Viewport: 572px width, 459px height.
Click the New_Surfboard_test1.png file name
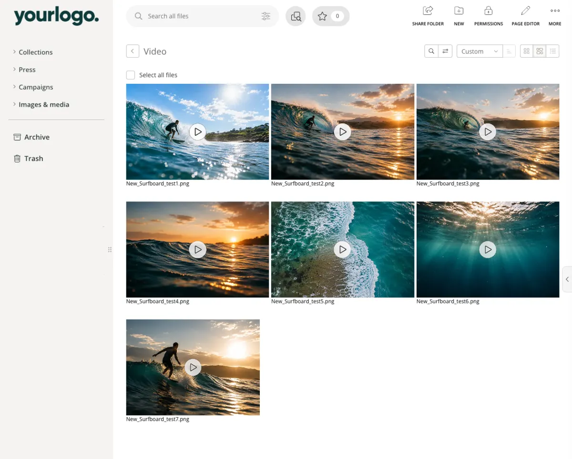pos(158,184)
